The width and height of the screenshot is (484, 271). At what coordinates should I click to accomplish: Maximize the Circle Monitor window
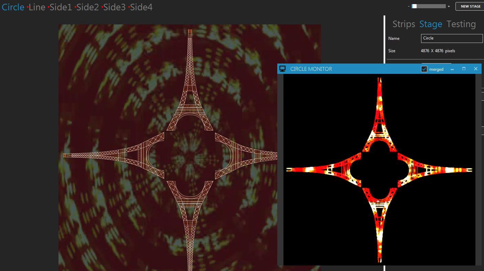click(x=464, y=69)
